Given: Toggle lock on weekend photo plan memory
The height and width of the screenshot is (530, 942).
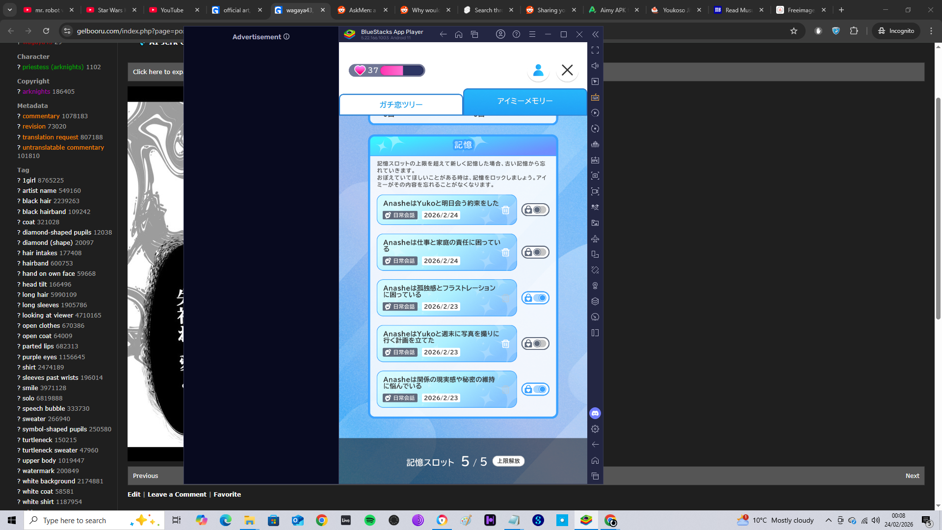Looking at the screenshot, I should (535, 344).
